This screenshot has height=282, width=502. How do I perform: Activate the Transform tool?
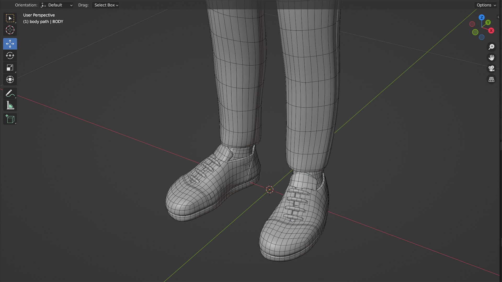point(10,79)
